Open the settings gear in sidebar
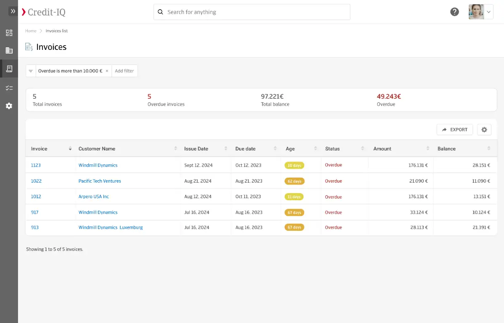Screen dimensions: 504x323 9,106
